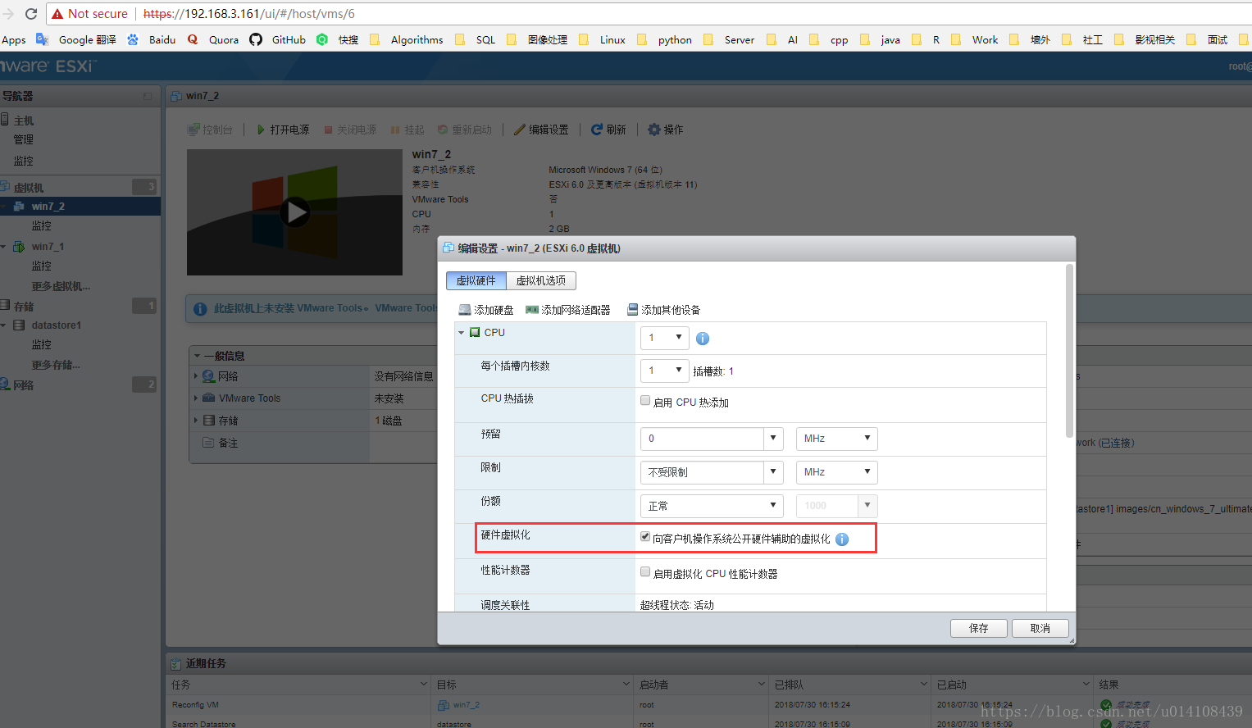Open the python bookmark folder
The width and height of the screenshot is (1252, 728).
click(664, 39)
